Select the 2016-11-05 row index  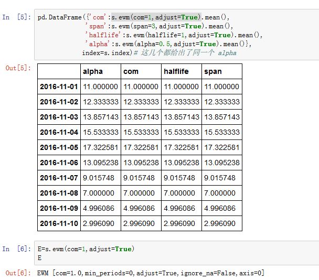point(59,147)
